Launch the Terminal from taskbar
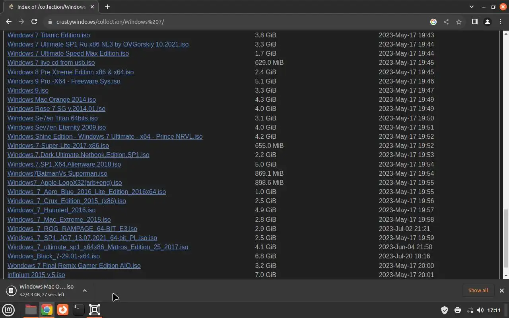 (79, 310)
